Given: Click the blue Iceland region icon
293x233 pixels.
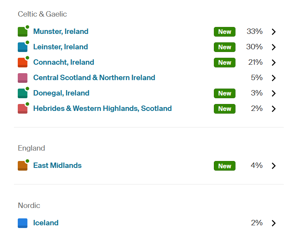Looking at the screenshot, I should (23, 223).
